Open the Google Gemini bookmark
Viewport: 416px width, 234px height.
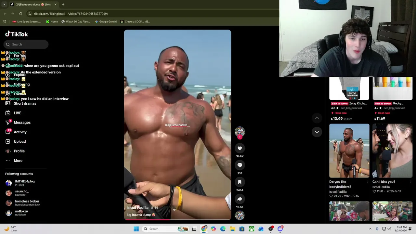point(106,22)
